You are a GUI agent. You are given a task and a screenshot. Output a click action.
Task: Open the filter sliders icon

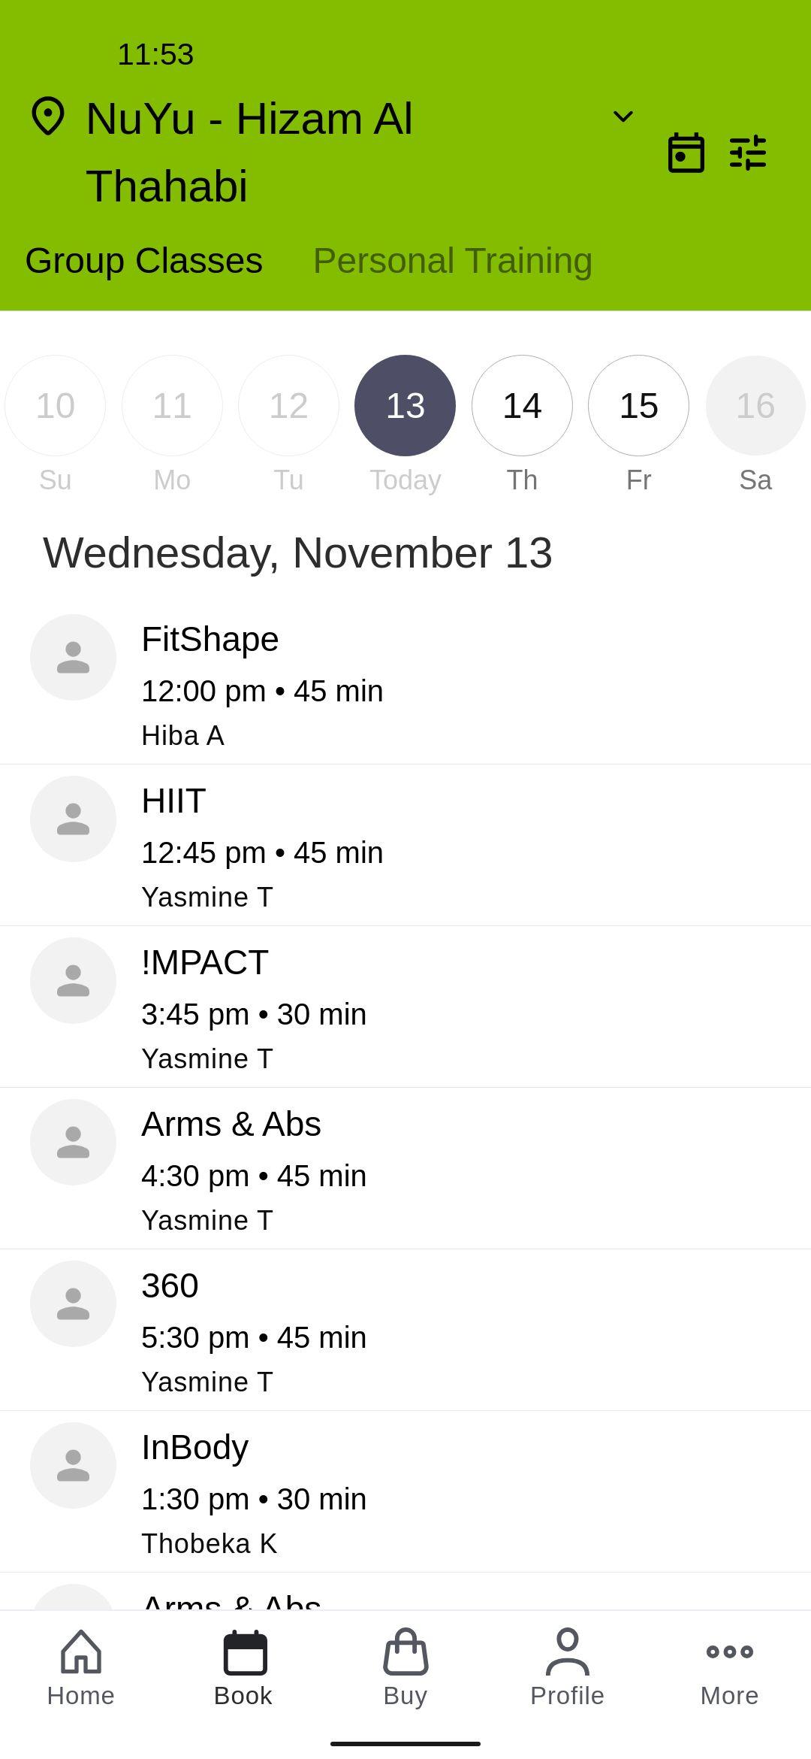[748, 153]
